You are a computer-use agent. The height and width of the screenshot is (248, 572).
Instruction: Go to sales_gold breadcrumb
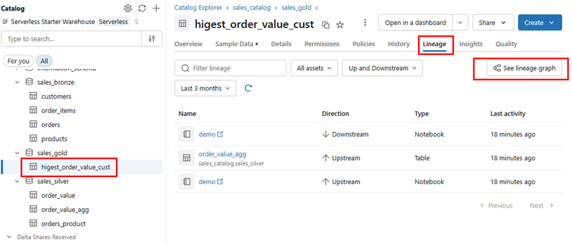click(x=297, y=8)
